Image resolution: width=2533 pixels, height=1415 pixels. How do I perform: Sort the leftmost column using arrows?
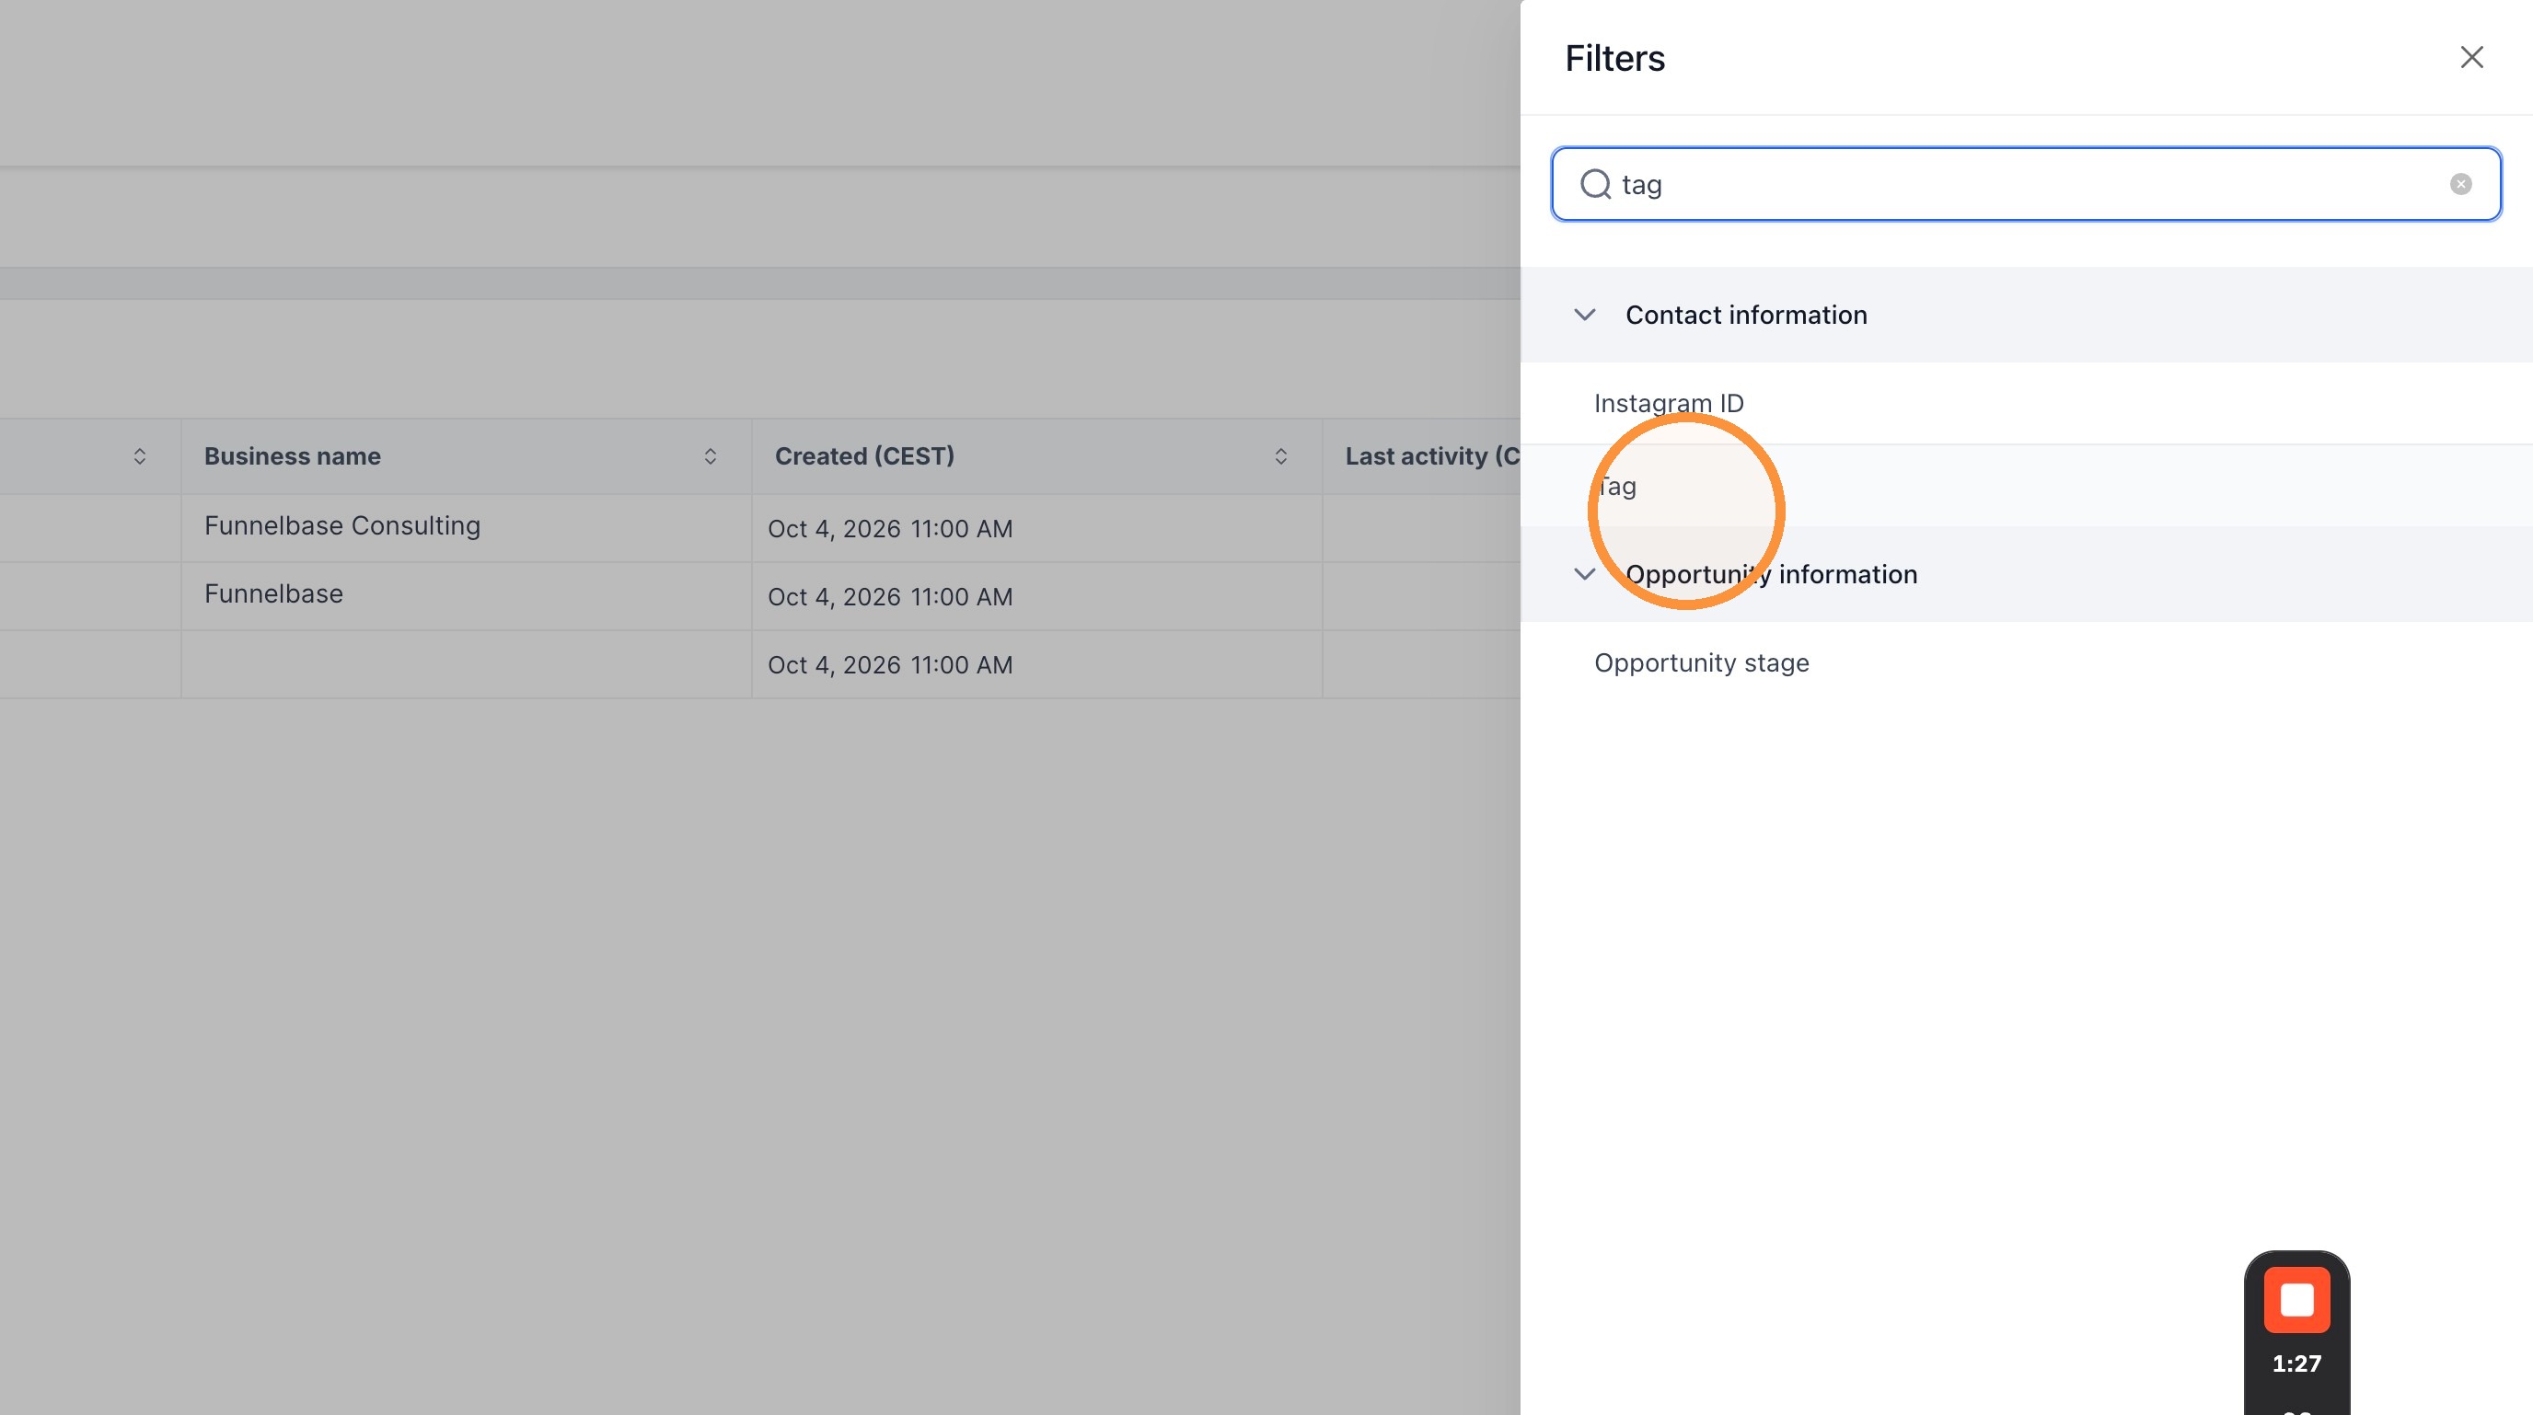[140, 456]
